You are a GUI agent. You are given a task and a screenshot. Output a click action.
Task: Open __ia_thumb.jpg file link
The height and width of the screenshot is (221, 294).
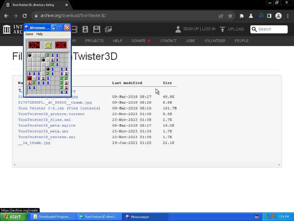tap(34, 143)
